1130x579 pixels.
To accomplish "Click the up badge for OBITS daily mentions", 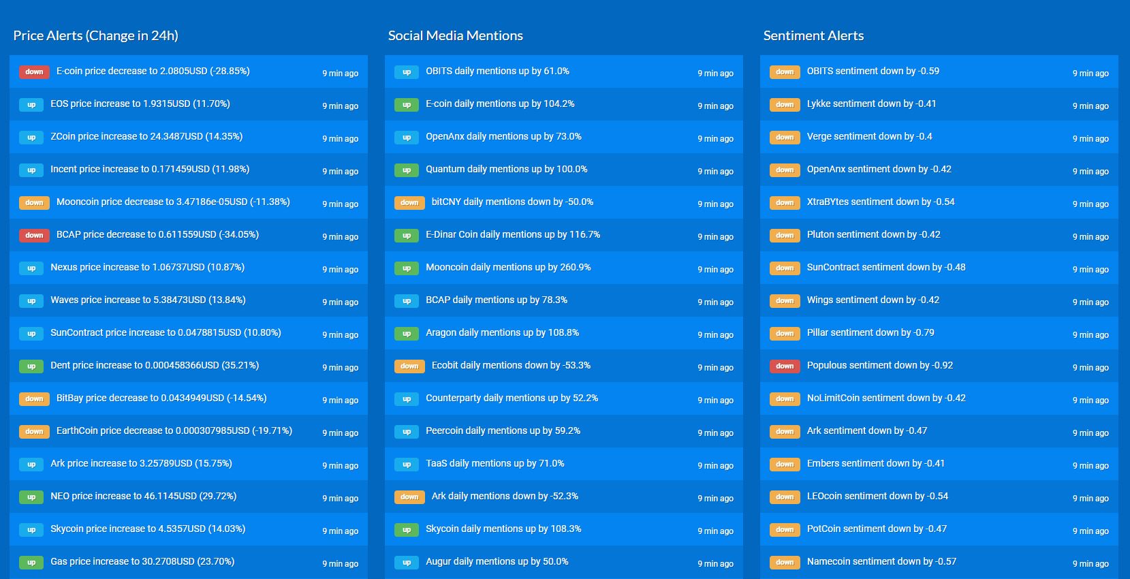I will coord(407,72).
